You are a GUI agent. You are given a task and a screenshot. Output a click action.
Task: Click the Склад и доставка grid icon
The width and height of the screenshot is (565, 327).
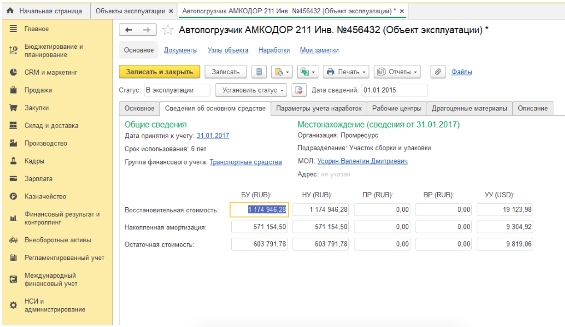(x=13, y=125)
